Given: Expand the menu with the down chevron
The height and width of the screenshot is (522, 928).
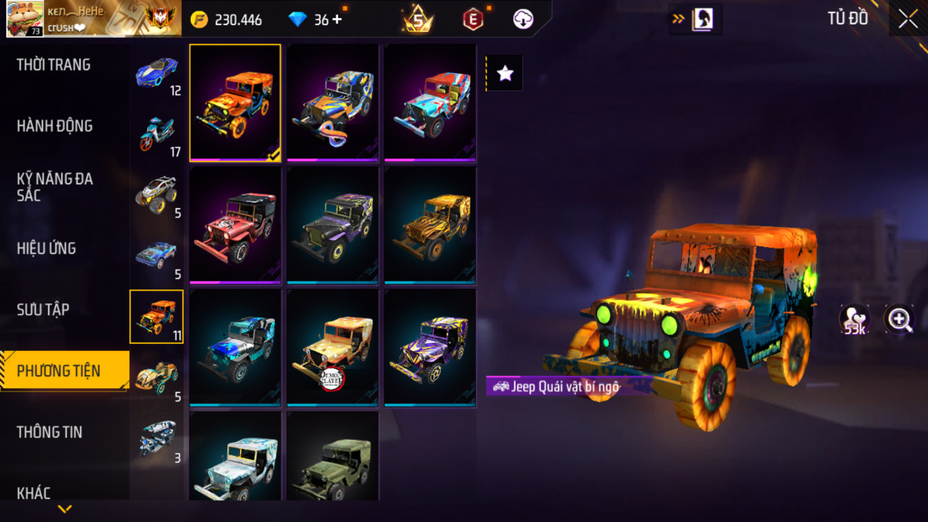Looking at the screenshot, I should [x=64, y=509].
